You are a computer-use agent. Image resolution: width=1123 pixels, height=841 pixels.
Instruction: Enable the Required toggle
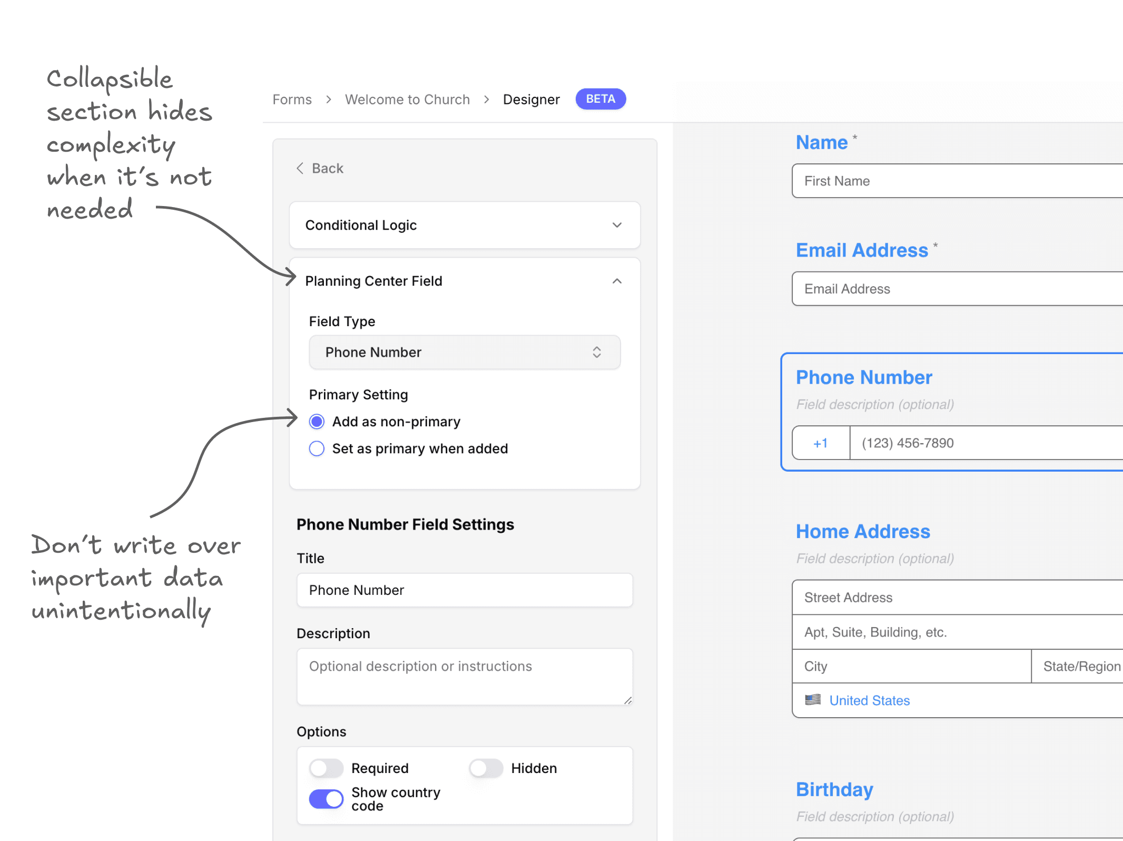click(x=326, y=768)
